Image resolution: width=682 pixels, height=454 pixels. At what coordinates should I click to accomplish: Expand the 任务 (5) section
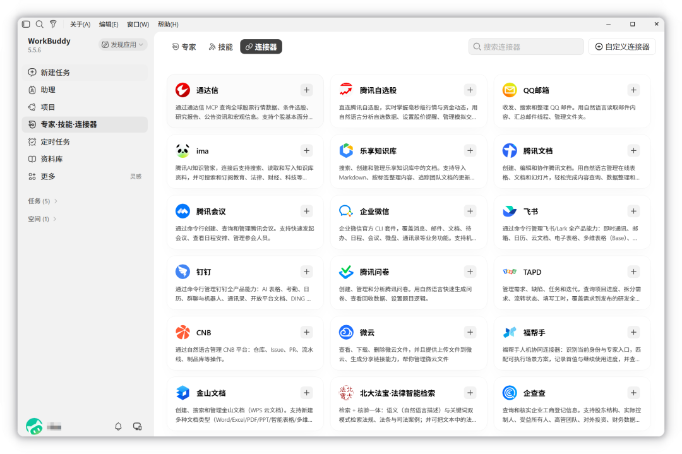click(43, 201)
